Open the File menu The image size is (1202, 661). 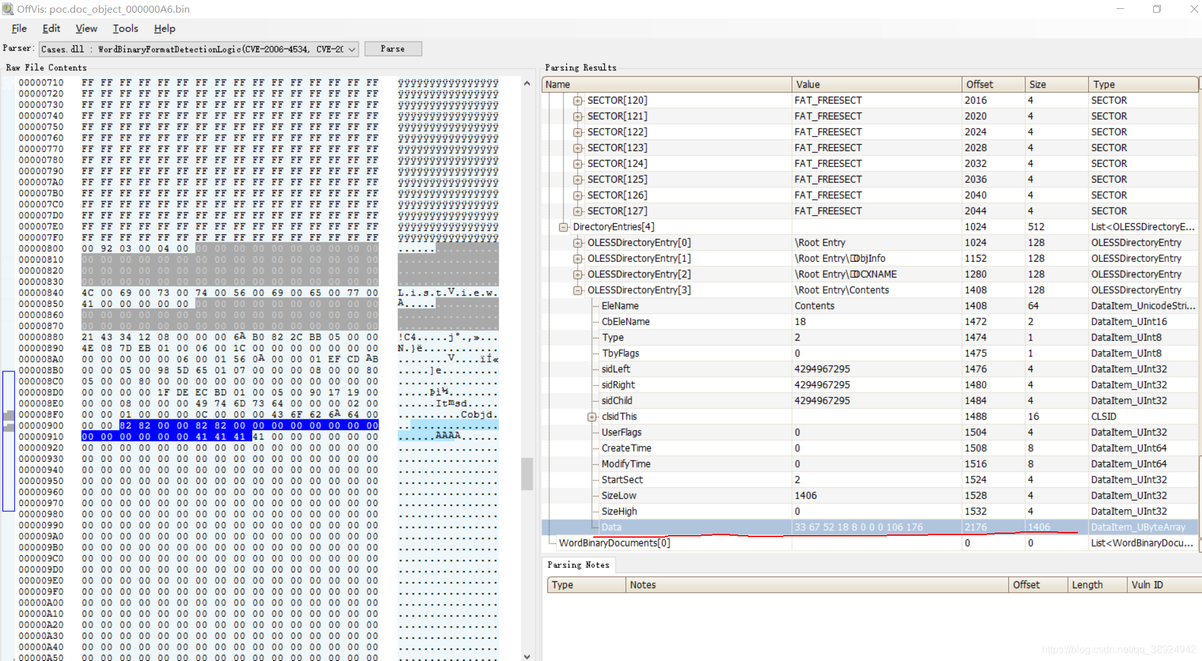tap(19, 28)
